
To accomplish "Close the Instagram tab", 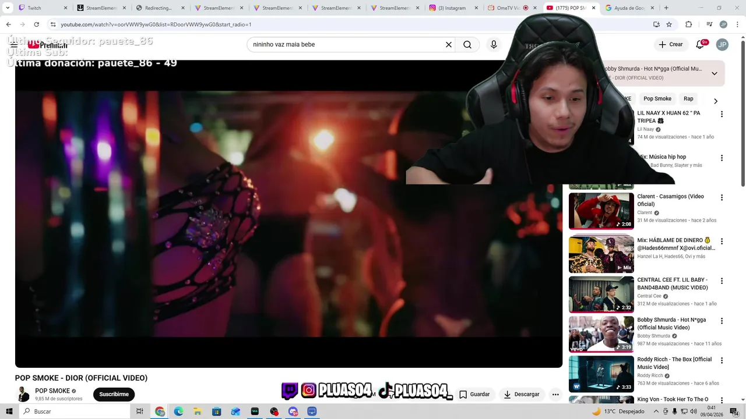I will (476, 8).
